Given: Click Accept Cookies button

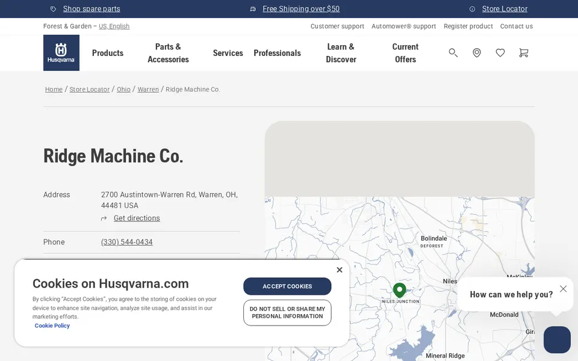Looking at the screenshot, I should 287,286.
